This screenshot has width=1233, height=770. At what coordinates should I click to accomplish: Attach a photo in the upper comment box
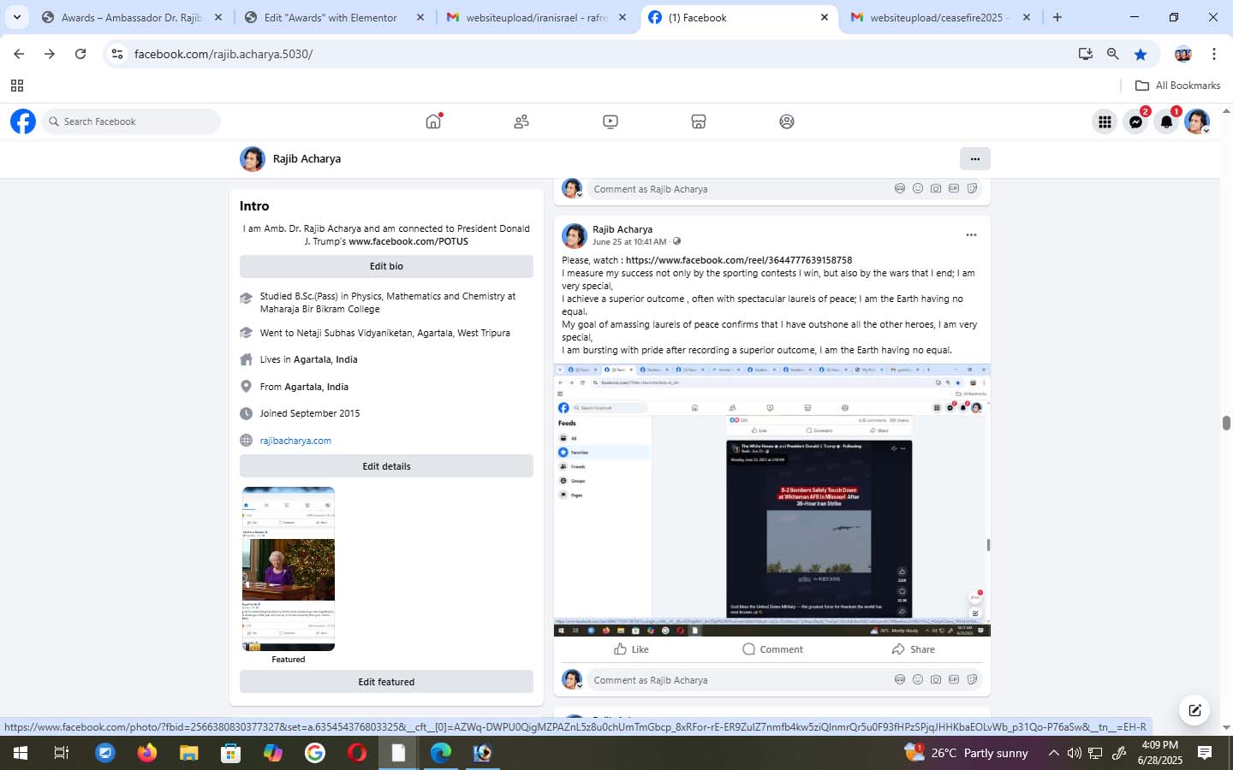pos(936,188)
